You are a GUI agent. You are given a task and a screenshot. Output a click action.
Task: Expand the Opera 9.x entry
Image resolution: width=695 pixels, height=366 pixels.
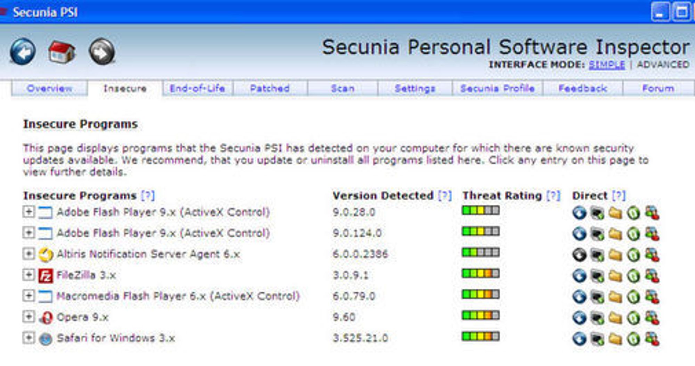coord(29,317)
